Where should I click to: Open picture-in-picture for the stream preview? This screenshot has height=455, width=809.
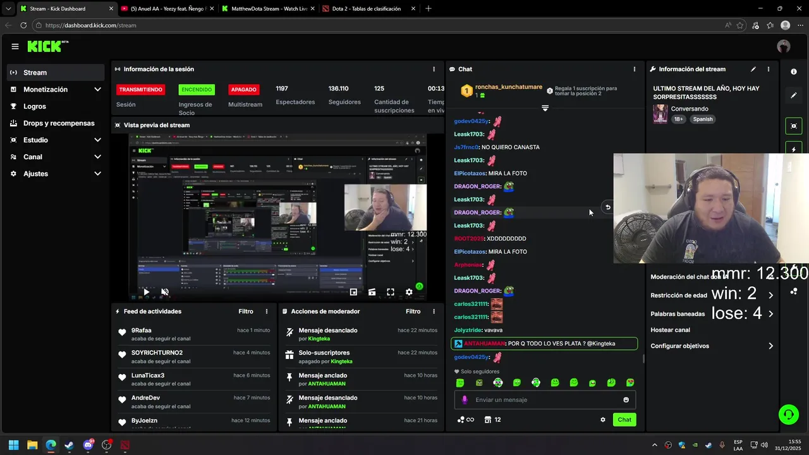tap(353, 292)
